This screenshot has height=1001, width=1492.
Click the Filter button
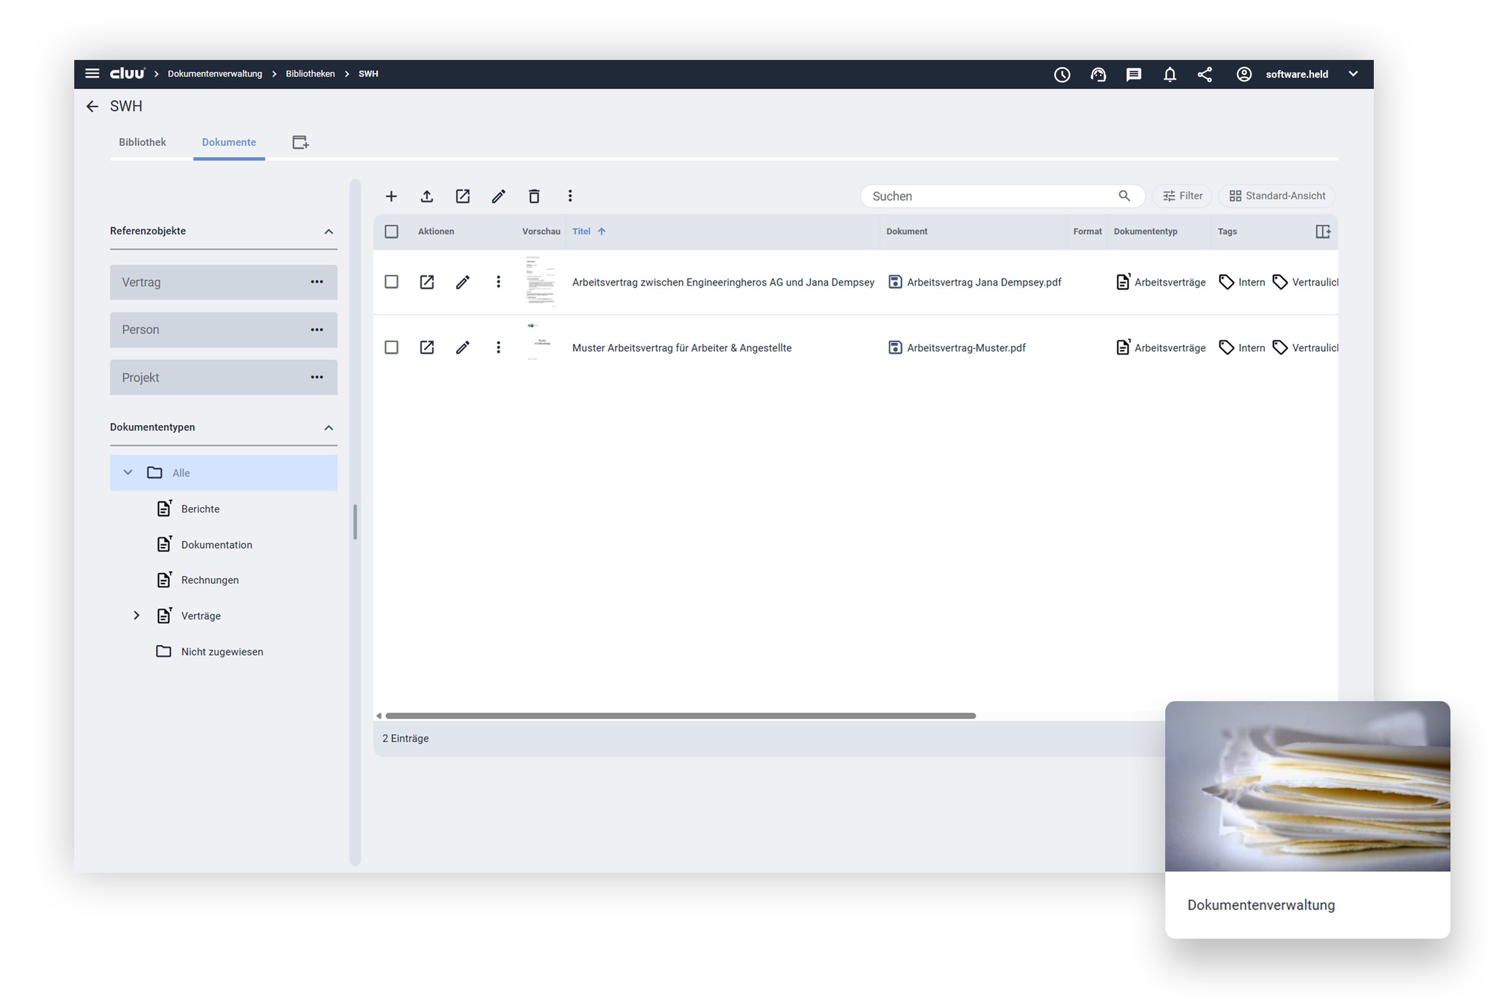(x=1182, y=196)
